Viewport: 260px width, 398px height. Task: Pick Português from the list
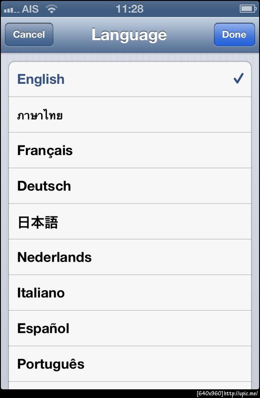[x=51, y=364]
